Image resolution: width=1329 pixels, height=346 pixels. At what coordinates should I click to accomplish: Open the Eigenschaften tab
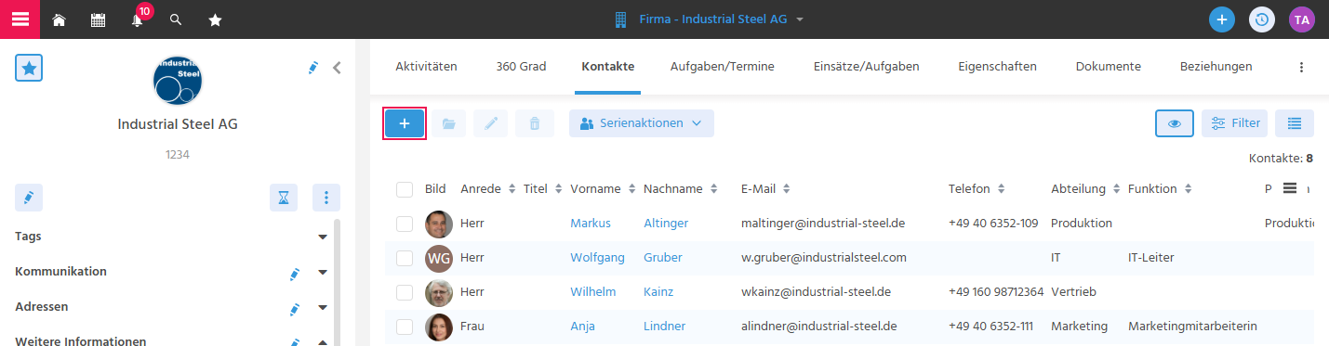click(998, 67)
